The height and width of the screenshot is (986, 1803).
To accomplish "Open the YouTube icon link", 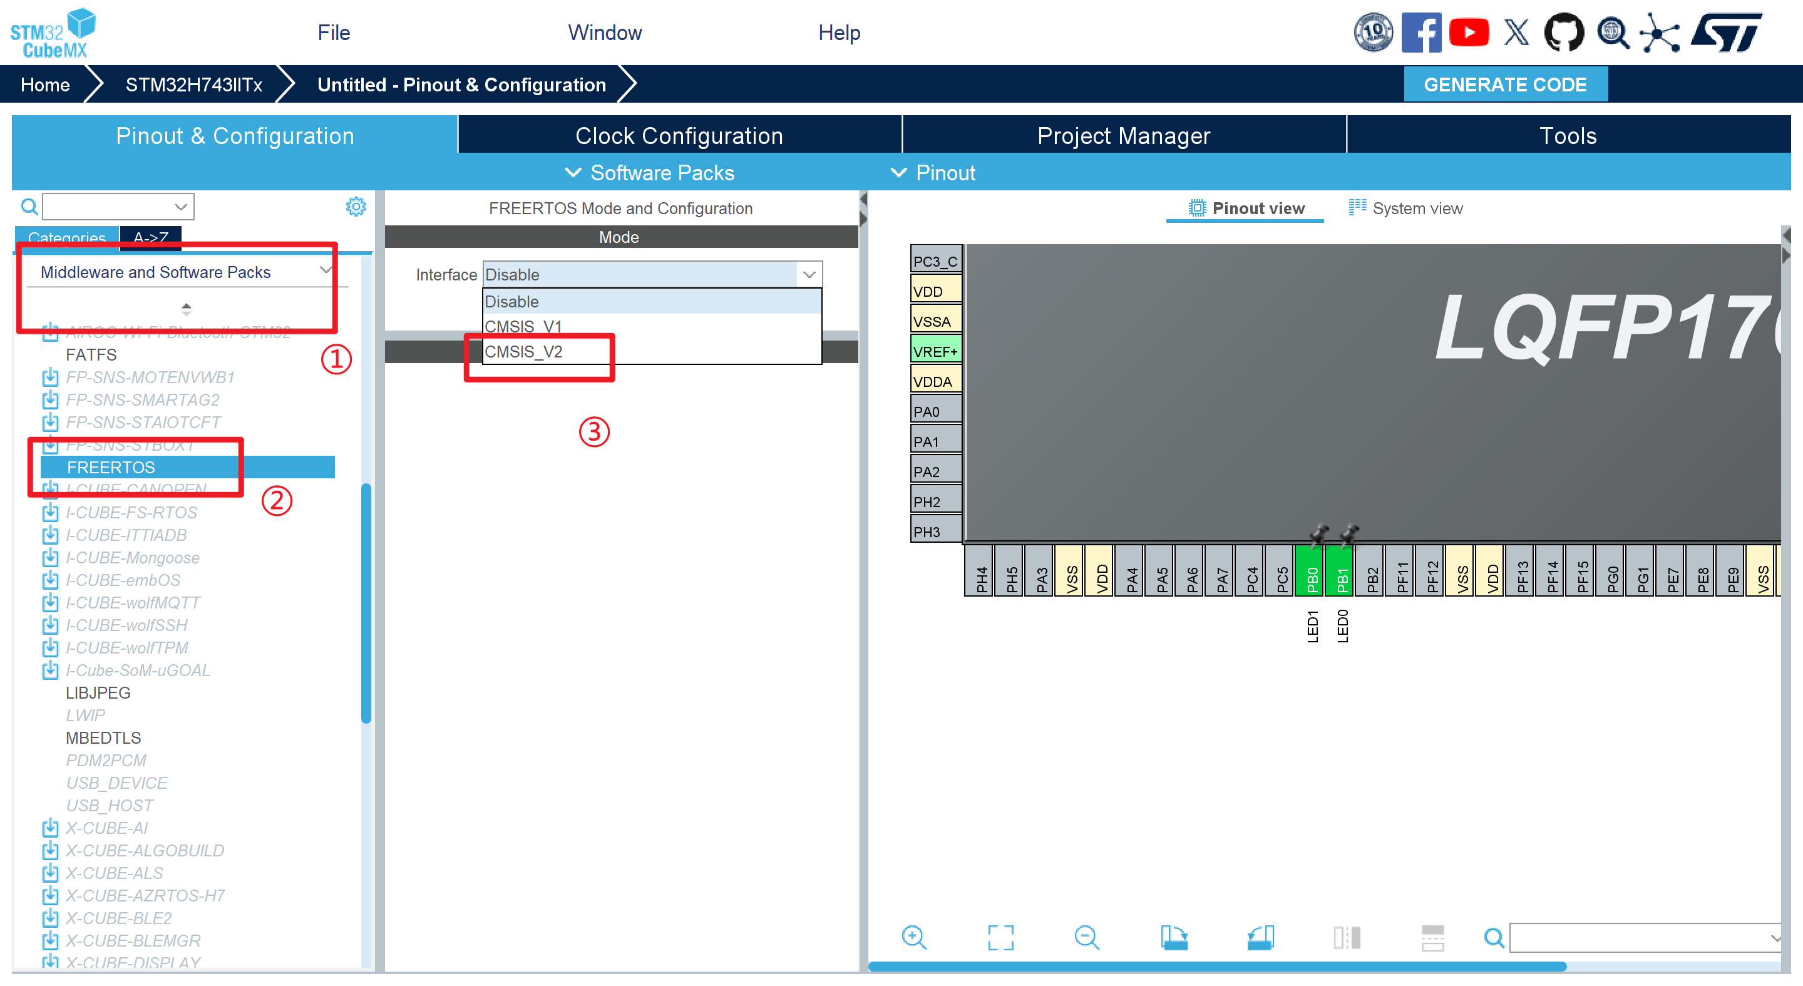I will point(1469,32).
